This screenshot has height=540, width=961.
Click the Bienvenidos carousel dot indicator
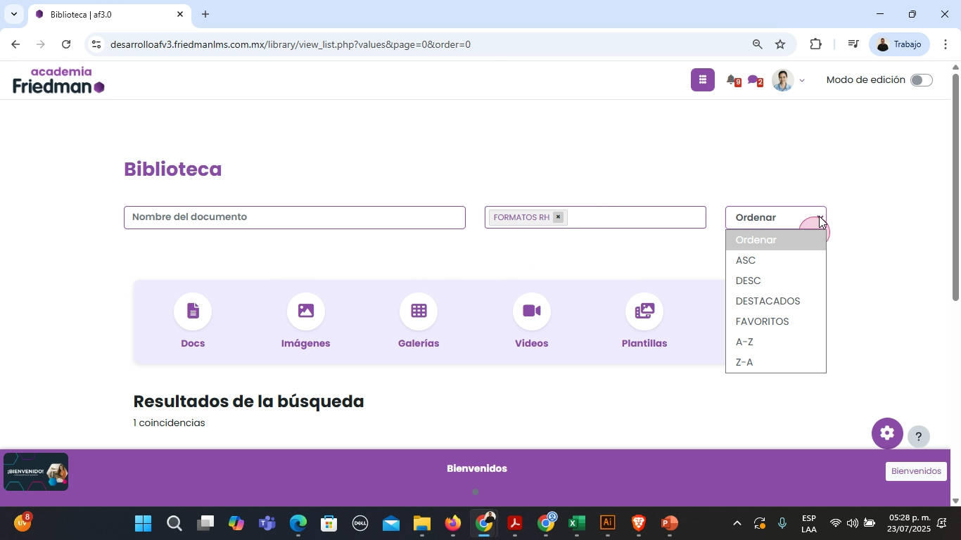[x=476, y=491]
